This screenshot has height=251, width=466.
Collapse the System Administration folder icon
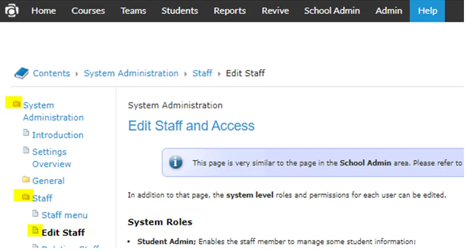17,104
